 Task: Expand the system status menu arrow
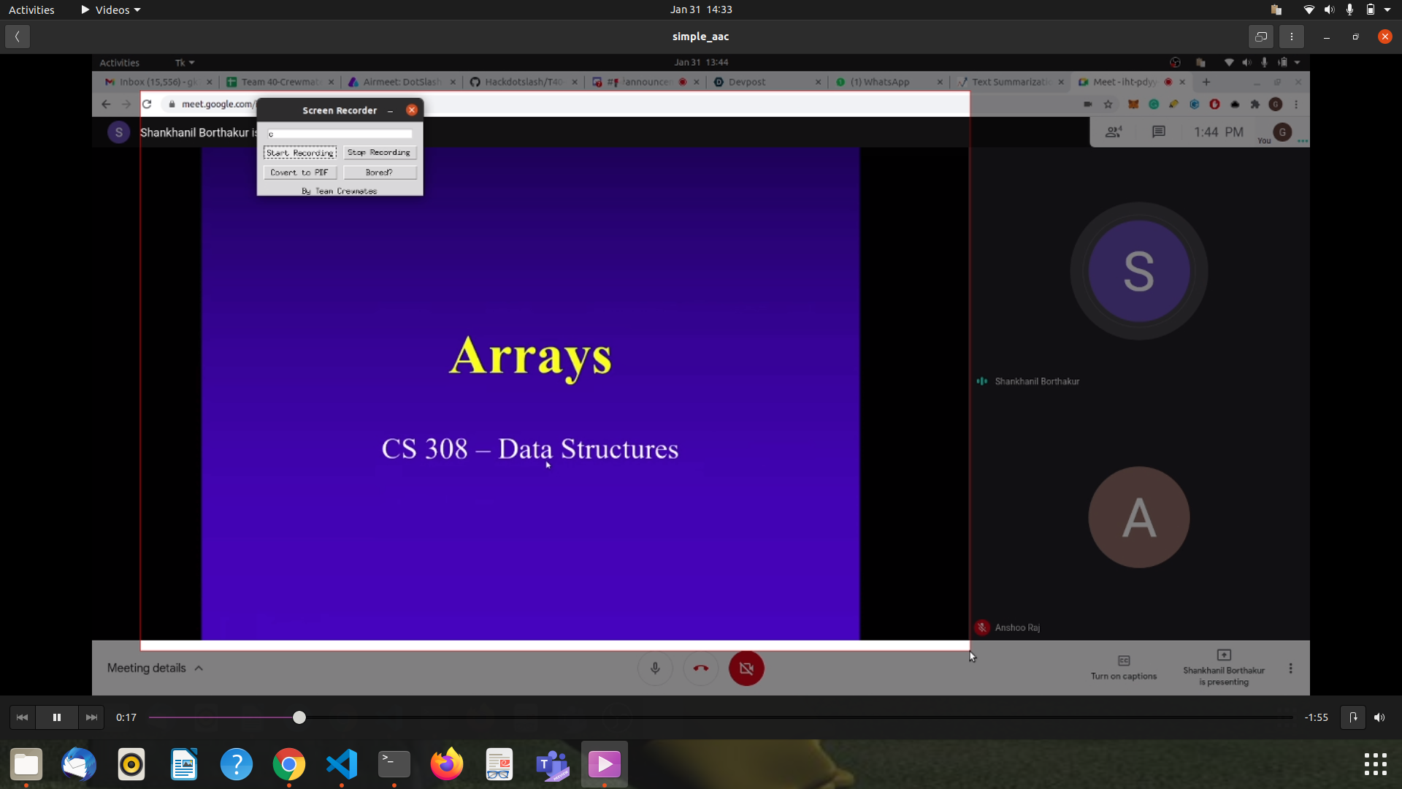1387,9
